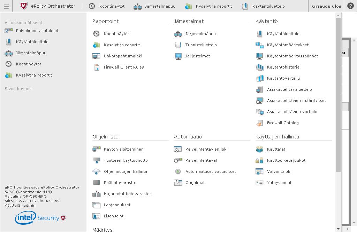Click the Käytön aloittaminen icon
Screen dimensions: 357x232
(97, 149)
